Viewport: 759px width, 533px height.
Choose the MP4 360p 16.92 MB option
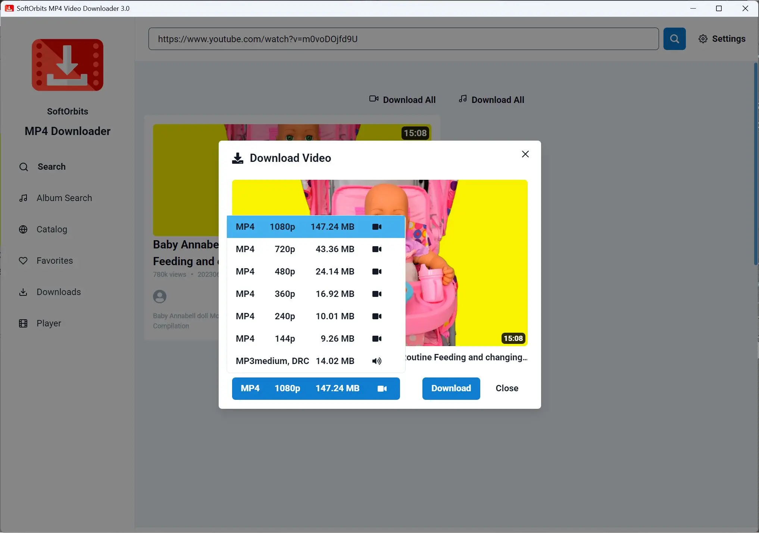point(316,294)
